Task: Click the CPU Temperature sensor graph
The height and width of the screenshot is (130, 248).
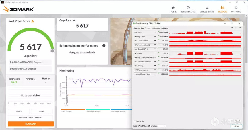Action: coord(205,70)
